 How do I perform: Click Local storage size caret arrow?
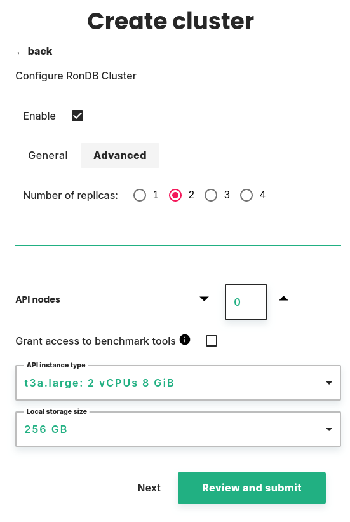point(329,429)
